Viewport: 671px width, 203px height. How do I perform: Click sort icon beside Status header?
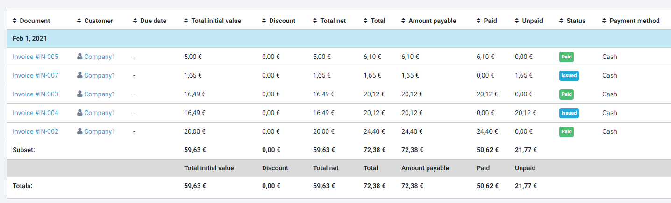562,21
